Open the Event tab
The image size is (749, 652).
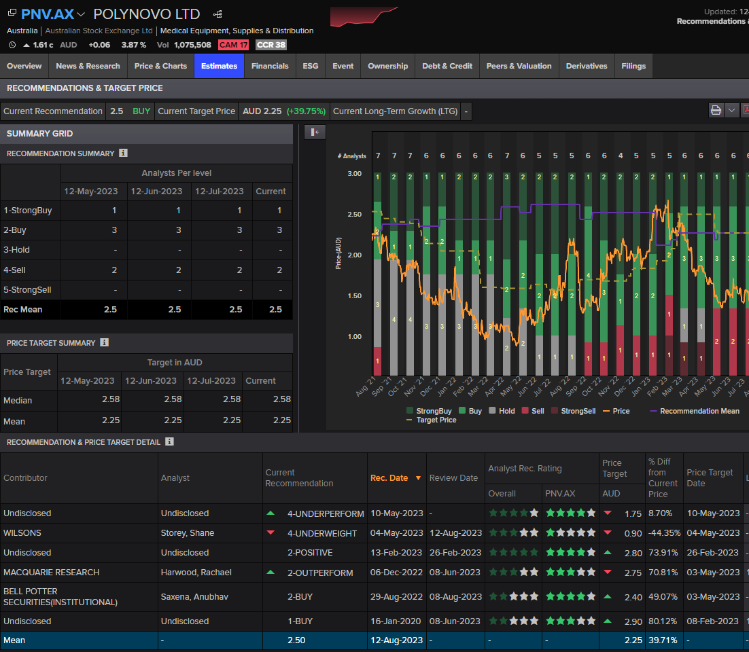coord(343,66)
